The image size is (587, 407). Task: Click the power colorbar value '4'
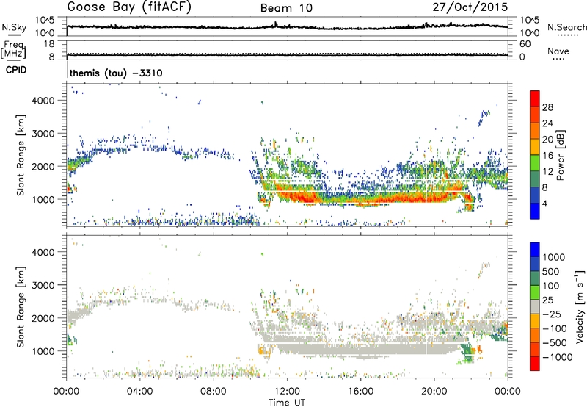pyautogui.click(x=544, y=203)
